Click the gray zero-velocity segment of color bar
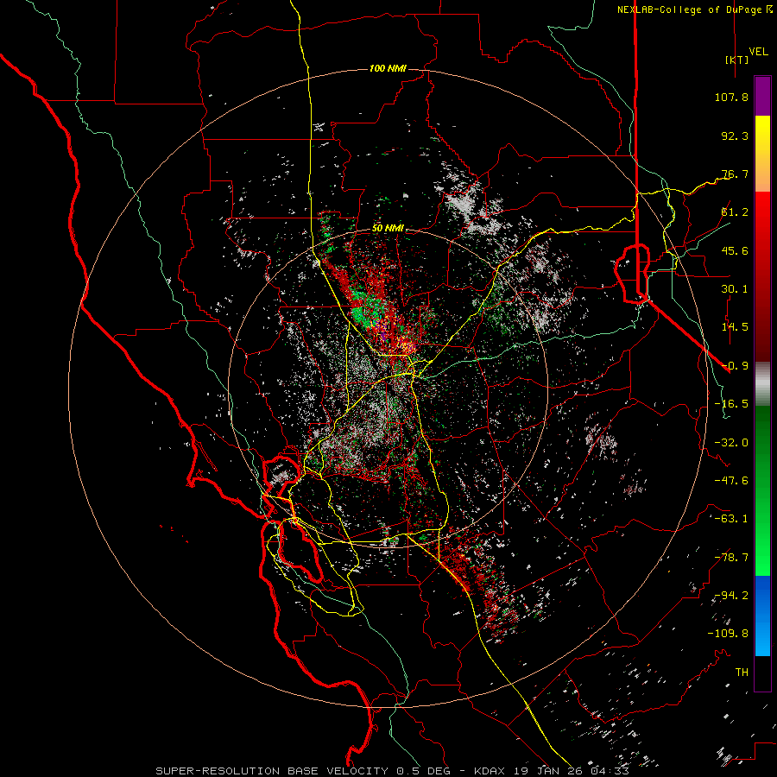The height and width of the screenshot is (777, 777). 762,384
